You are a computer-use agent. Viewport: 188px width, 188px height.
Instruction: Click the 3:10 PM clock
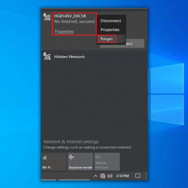122,176
